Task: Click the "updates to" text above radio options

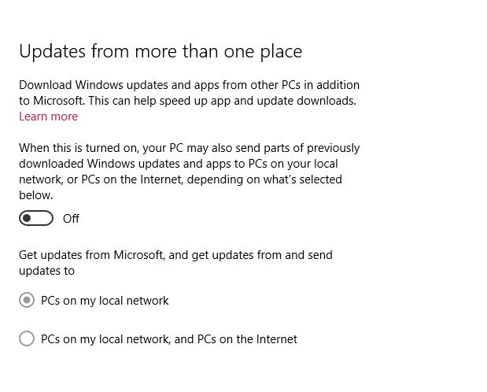Action: point(46,271)
